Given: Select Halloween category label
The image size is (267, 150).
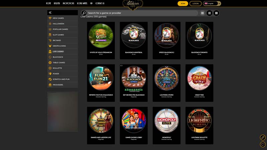Looking at the screenshot, I should coord(58,24).
